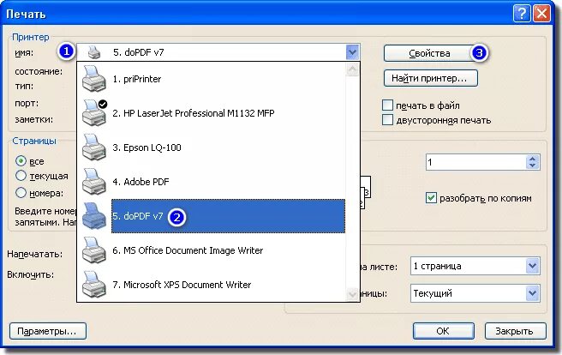Click the HP LaserJet M1132 printer icon
Screen dimensions: 562x355
pyautogui.click(x=94, y=113)
